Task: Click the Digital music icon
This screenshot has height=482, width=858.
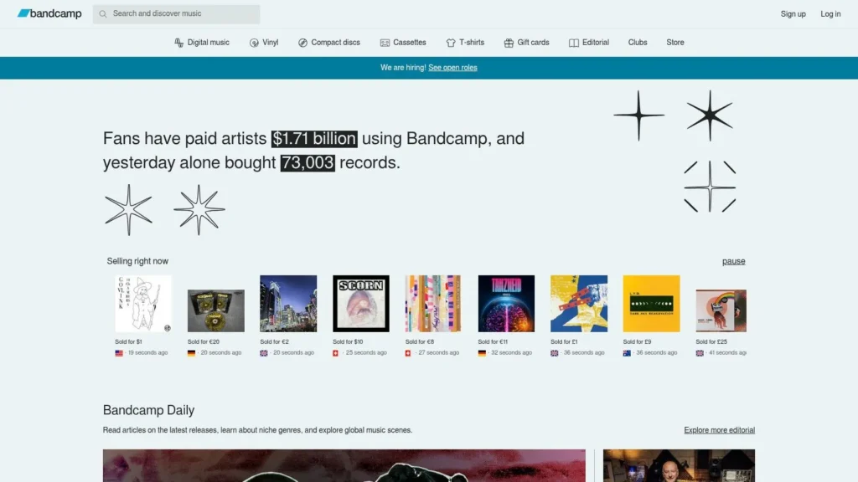Action: [179, 43]
